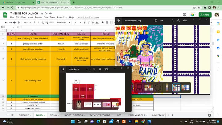Format selection as percent
Screen dimensions: 222x125
(x=39, y=23)
